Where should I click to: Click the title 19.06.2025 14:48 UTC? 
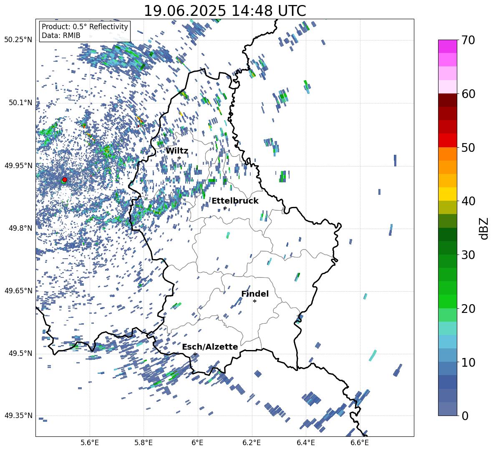click(225, 11)
